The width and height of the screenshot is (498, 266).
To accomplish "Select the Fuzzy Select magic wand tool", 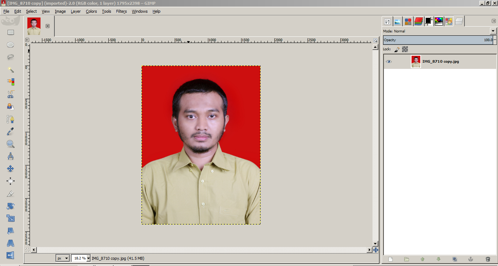I will (x=11, y=70).
